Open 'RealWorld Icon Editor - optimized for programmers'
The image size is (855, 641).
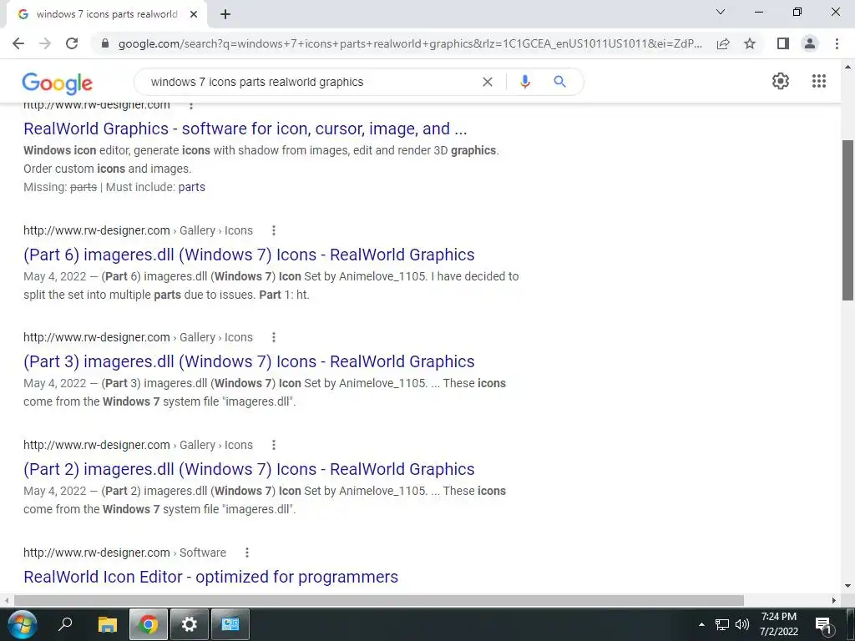click(x=210, y=577)
